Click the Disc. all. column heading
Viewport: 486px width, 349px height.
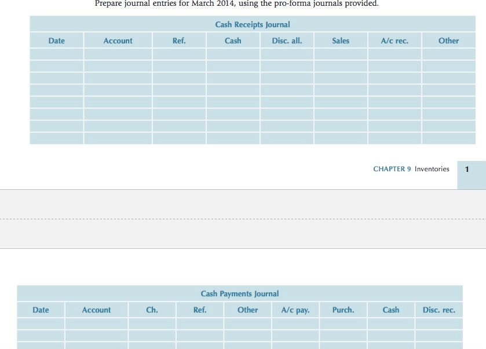(x=286, y=41)
